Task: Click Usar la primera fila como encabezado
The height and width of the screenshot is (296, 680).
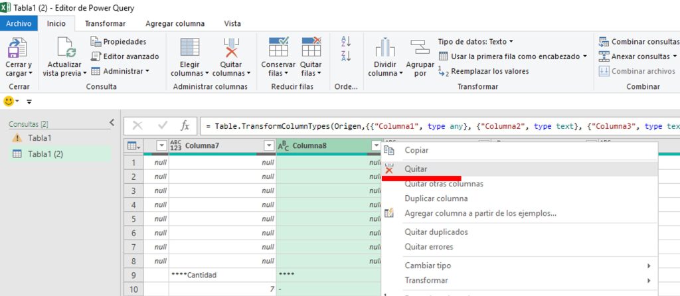Action: (x=513, y=56)
